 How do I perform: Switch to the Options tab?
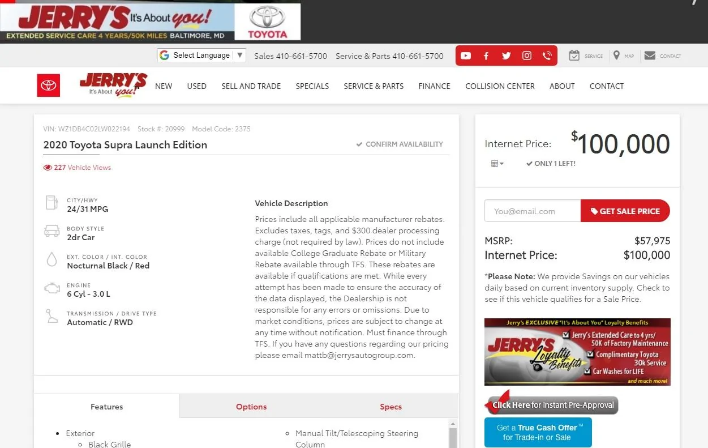click(251, 407)
